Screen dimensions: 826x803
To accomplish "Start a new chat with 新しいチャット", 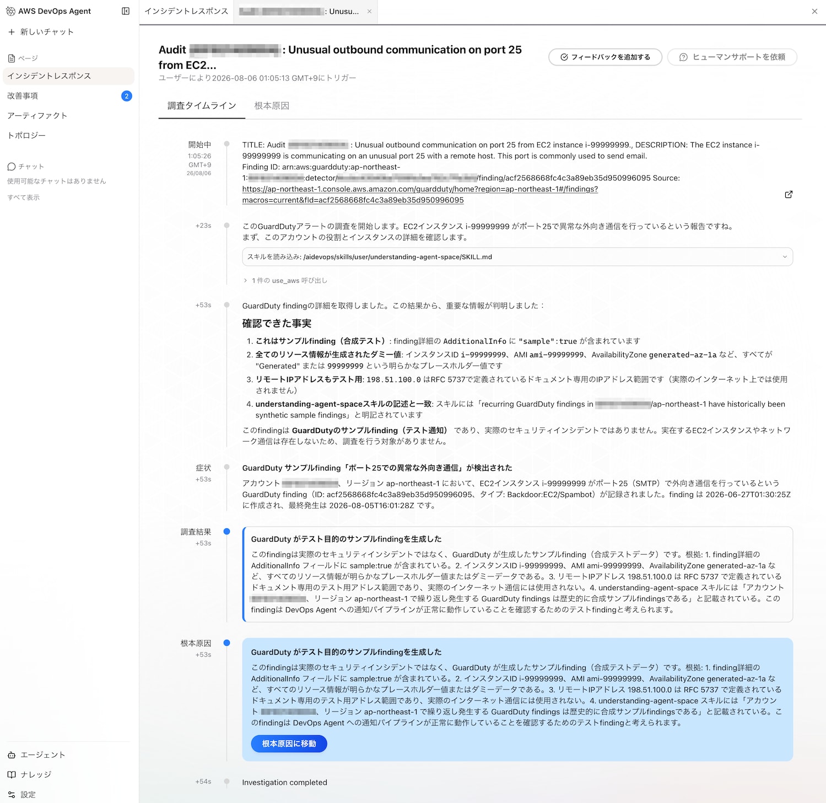I will click(41, 32).
